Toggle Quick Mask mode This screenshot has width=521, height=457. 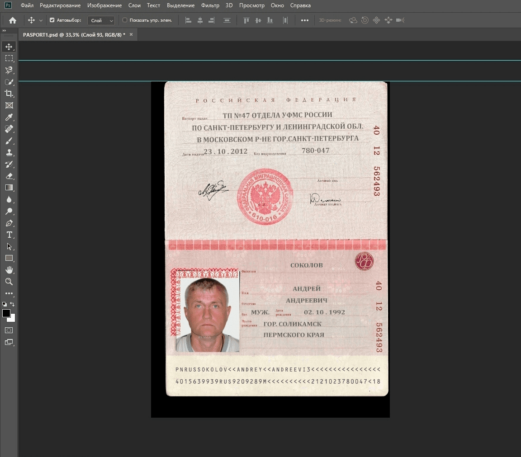coord(9,330)
